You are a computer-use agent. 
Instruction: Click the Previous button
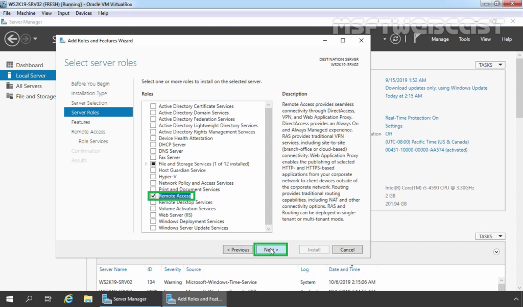238,249
